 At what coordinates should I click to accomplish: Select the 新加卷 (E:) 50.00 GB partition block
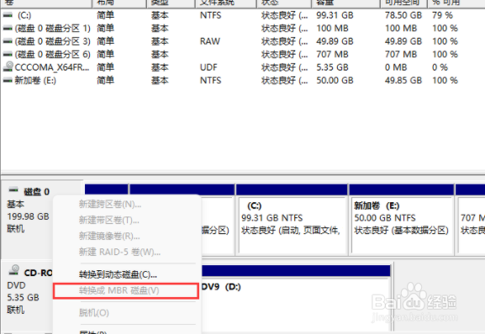click(402, 220)
